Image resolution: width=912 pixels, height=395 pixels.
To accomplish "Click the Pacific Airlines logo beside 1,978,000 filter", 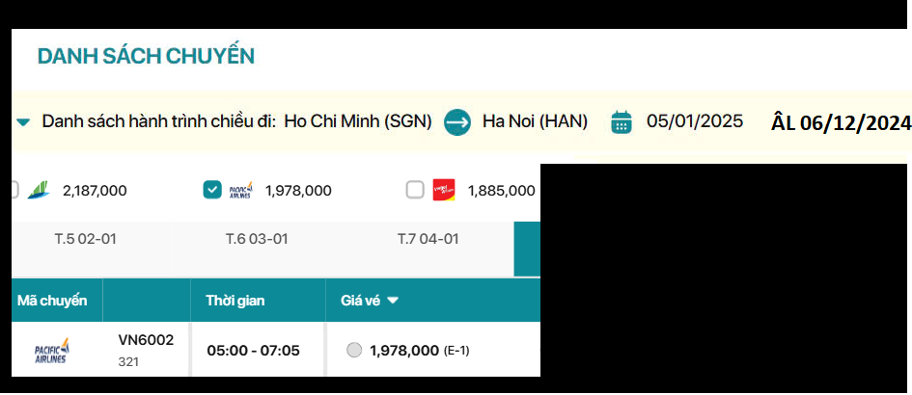I will coord(241,190).
